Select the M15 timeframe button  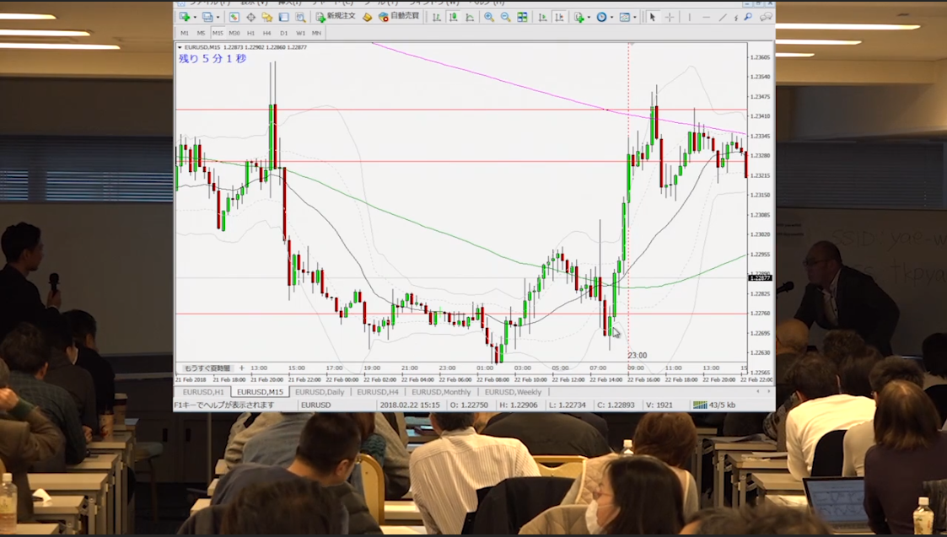tap(218, 33)
